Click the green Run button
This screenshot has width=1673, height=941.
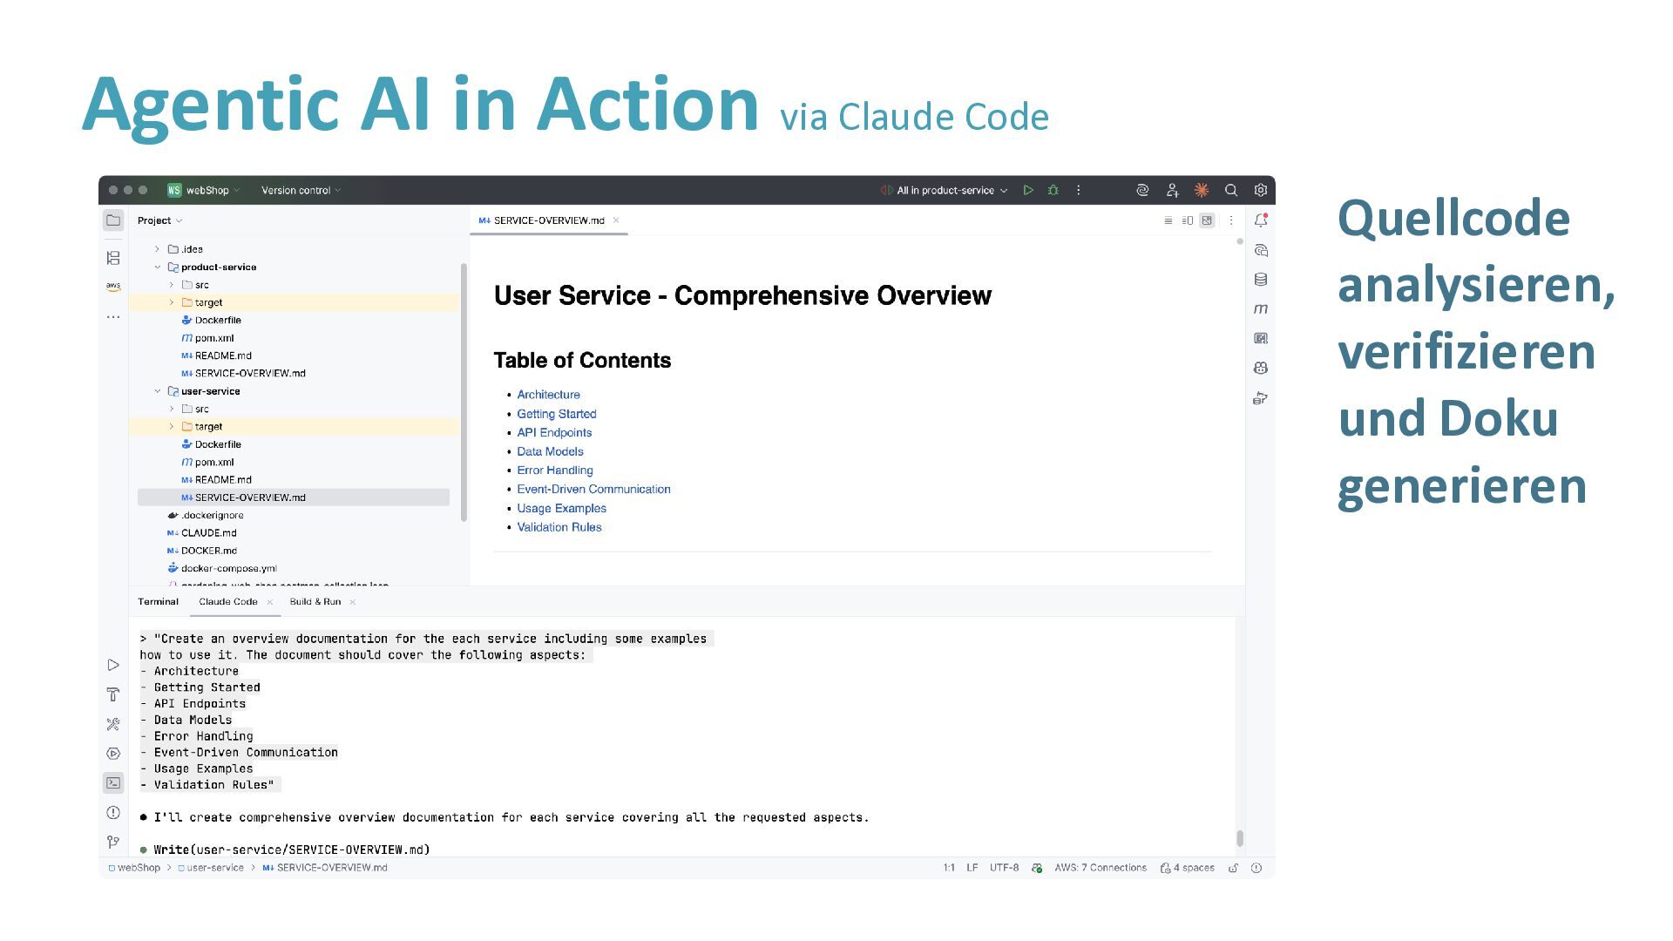(1028, 190)
